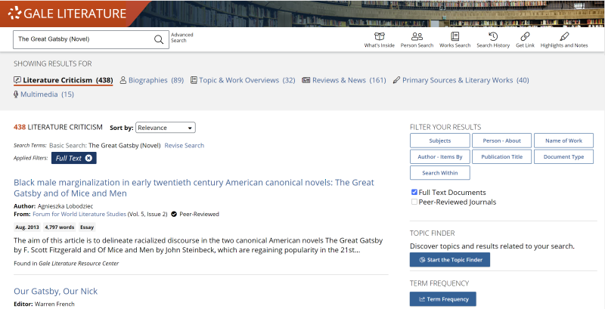Viewport: 605px width, 309px height.
Task: Open Search History
Action: pos(493,40)
